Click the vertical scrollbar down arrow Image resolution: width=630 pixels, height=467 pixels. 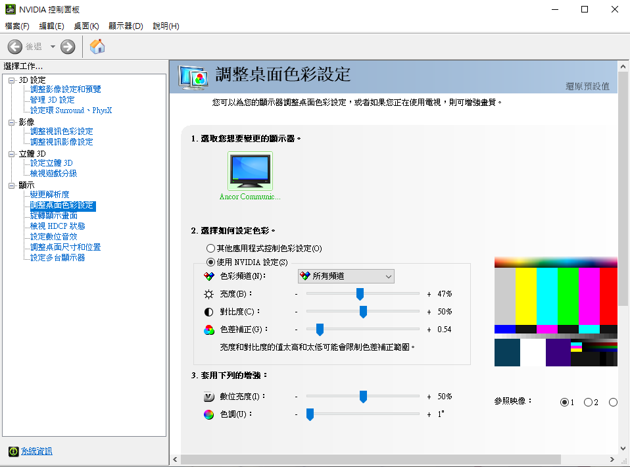[x=623, y=449]
